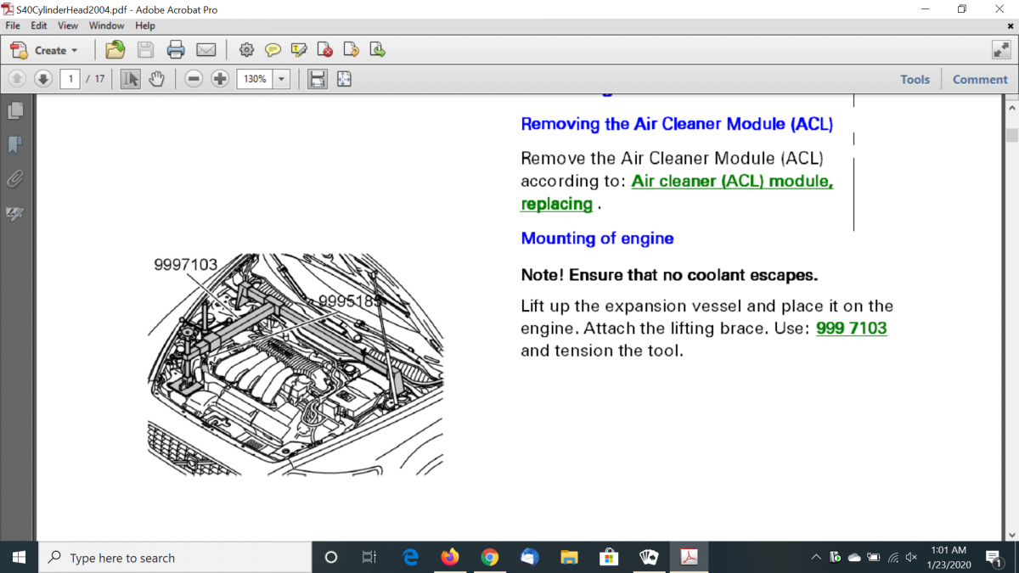The image size is (1019, 573).
Task: Open the attachments paperclip panel
Action: tap(15, 179)
